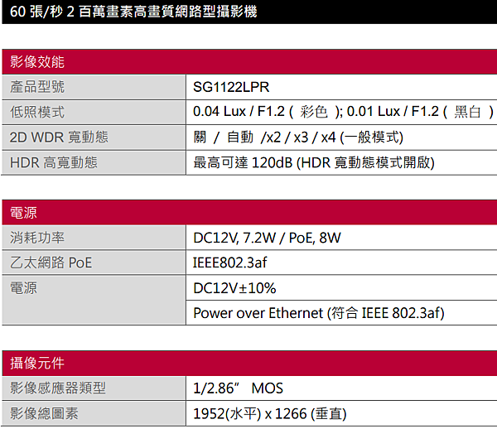497x429 pixels.
Task: Select the DC12V±10% value cell
Action: pos(234,288)
